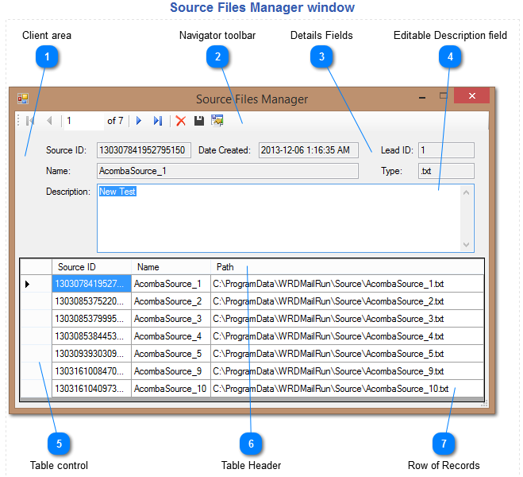The width and height of the screenshot is (523, 477).
Task: Click path cell ending AcombaSource_1.txt
Action: point(348,284)
